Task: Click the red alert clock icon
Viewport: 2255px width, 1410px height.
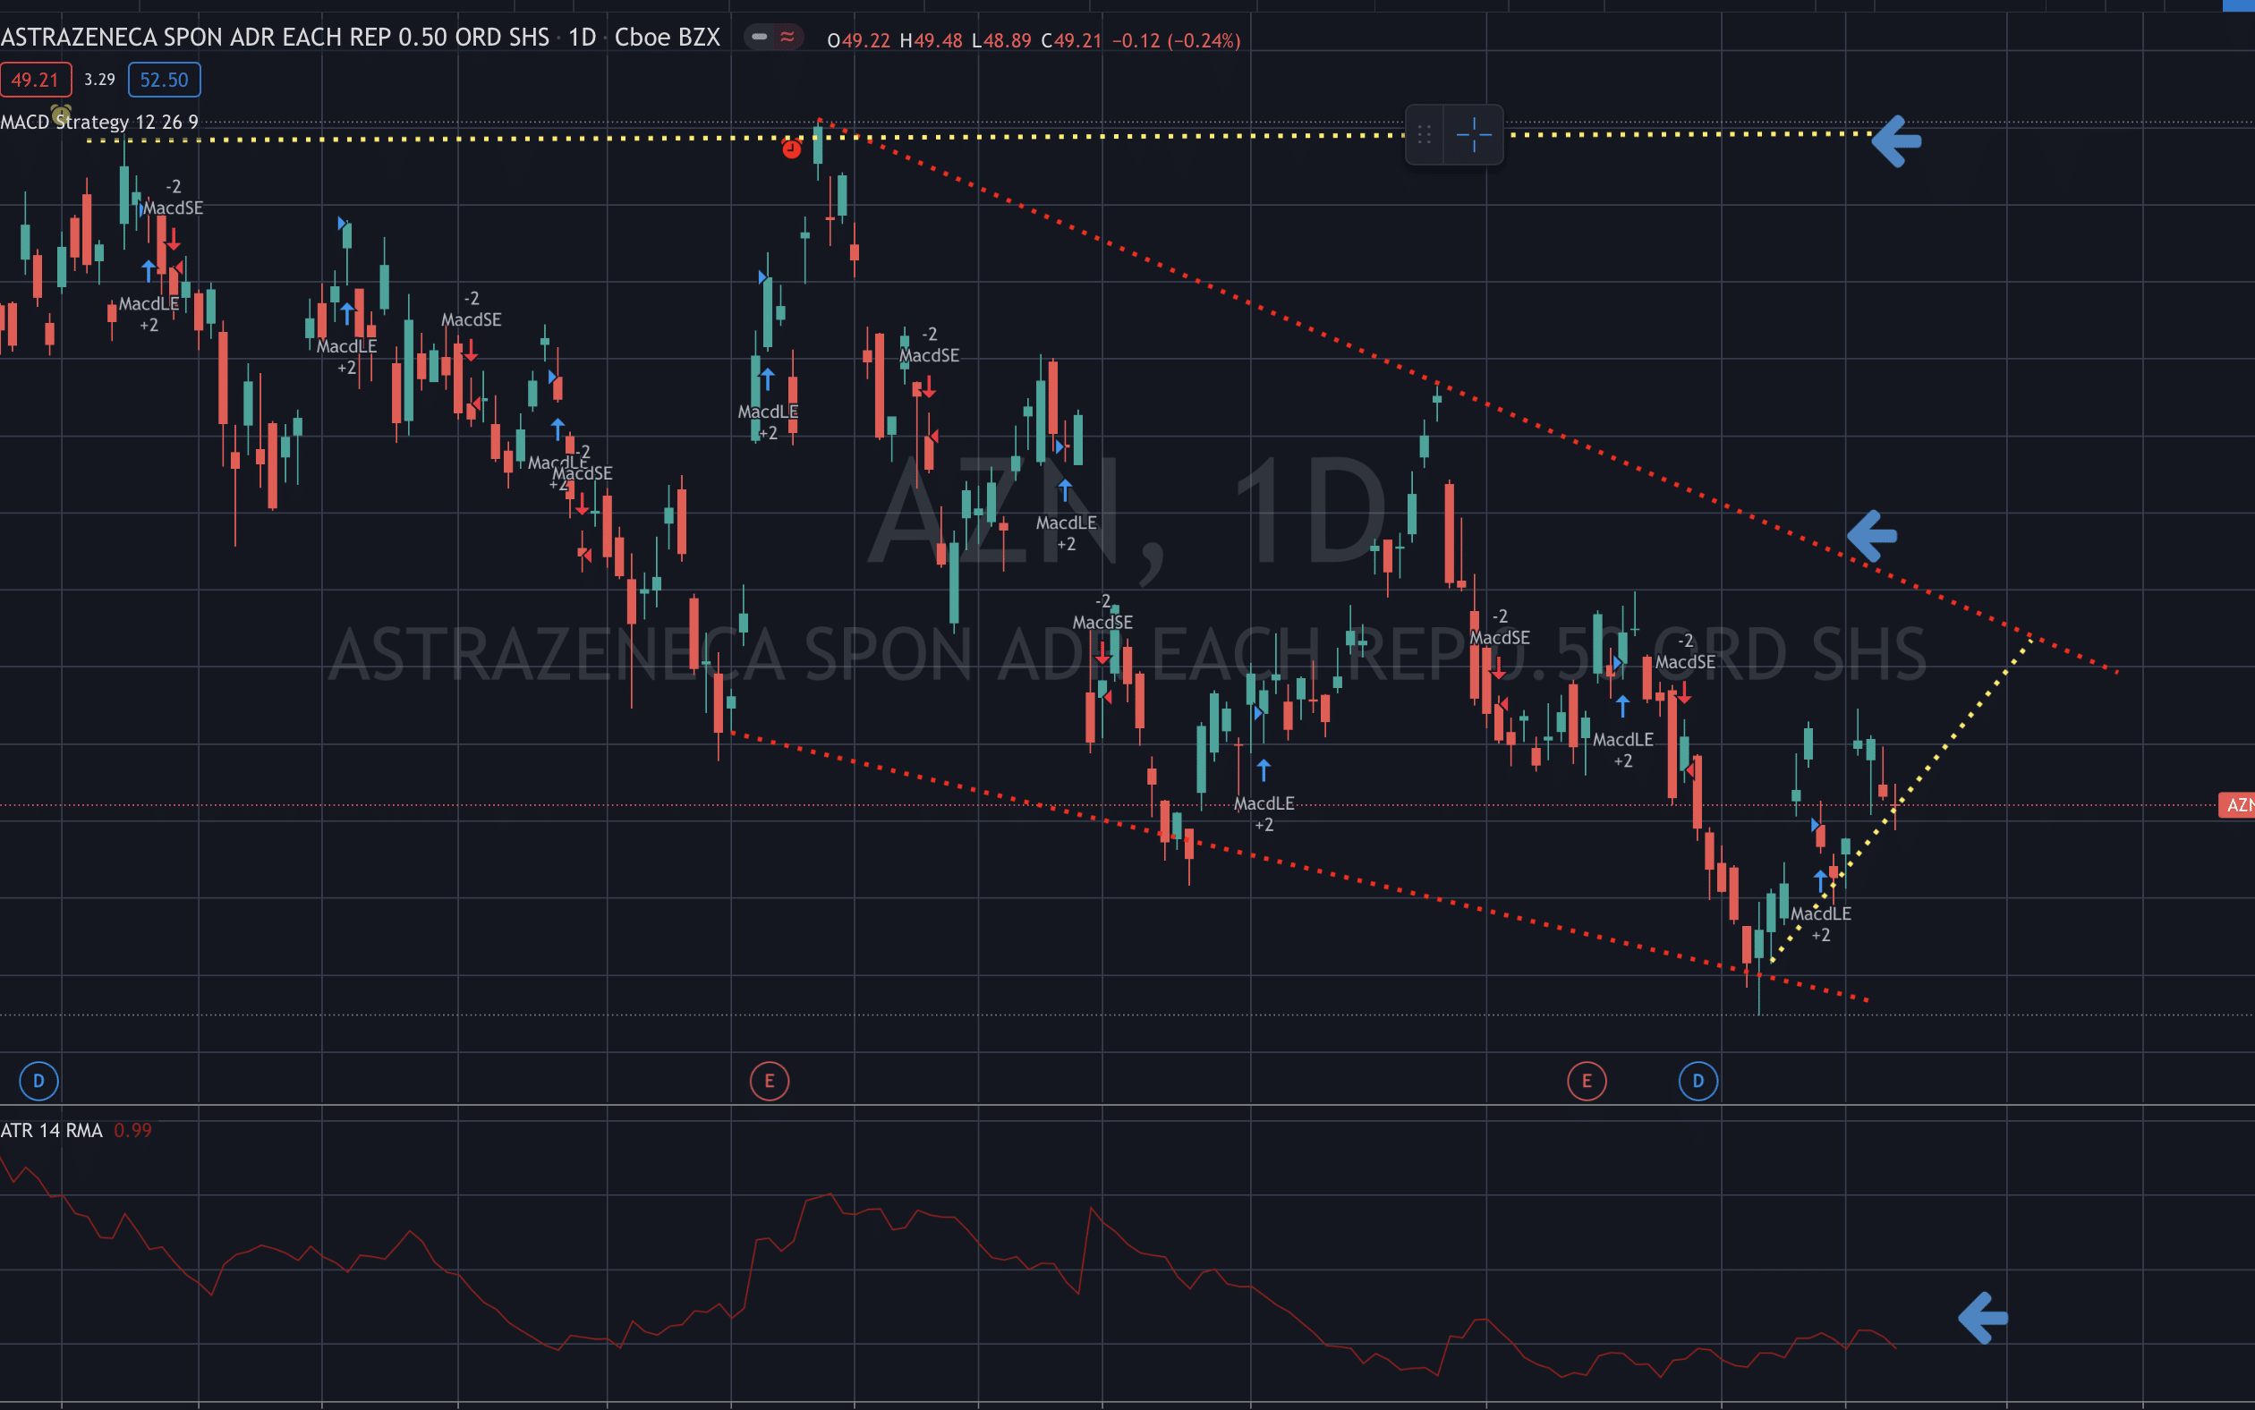Action: (791, 149)
